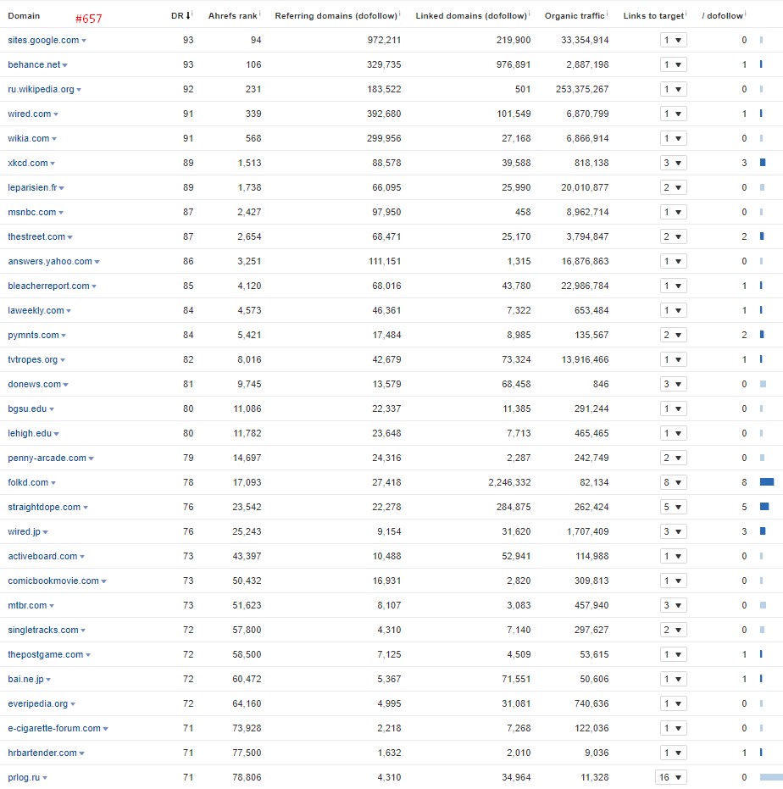Open sites.google.com domain link

click(x=43, y=41)
